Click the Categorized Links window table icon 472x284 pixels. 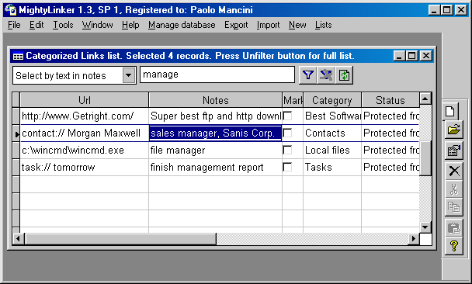(x=18, y=57)
